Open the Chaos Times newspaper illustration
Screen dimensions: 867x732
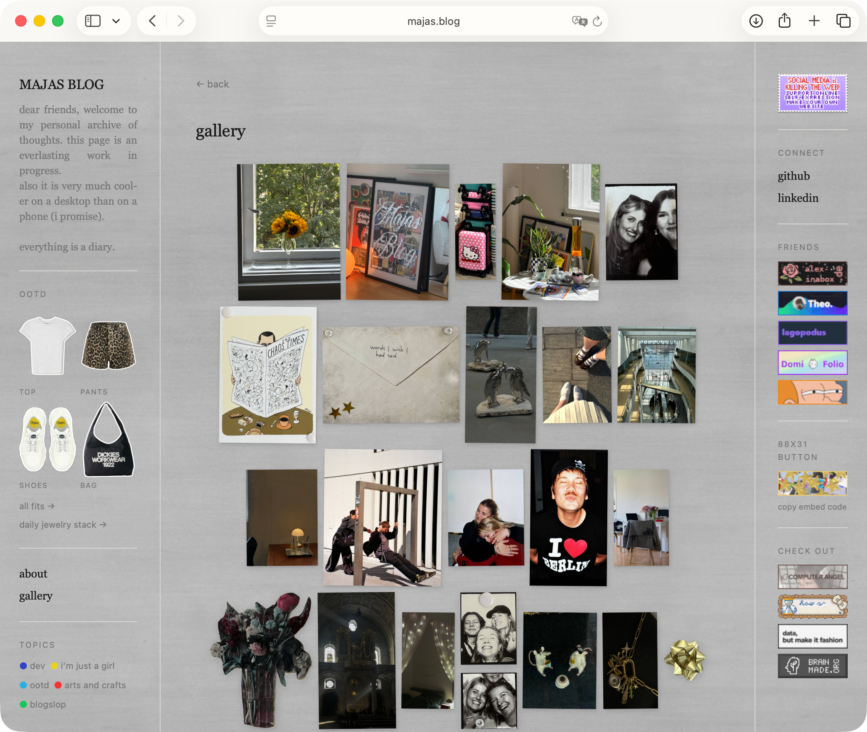[268, 375]
